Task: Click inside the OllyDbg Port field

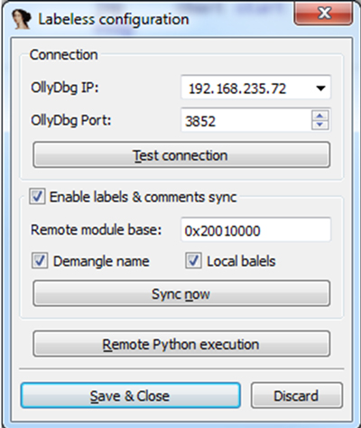Action: [246, 121]
